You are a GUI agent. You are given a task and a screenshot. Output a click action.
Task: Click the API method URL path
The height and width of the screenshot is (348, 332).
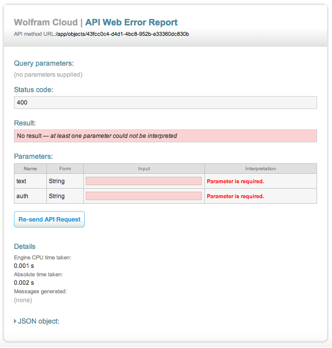point(123,34)
